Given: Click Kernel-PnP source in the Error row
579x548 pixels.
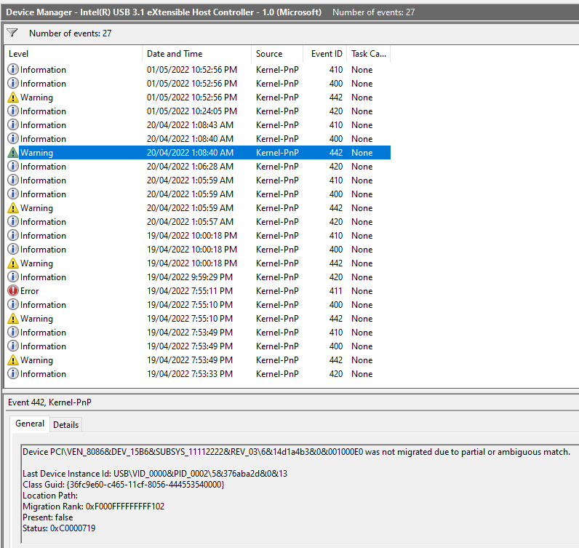Looking at the screenshot, I should coord(277,291).
